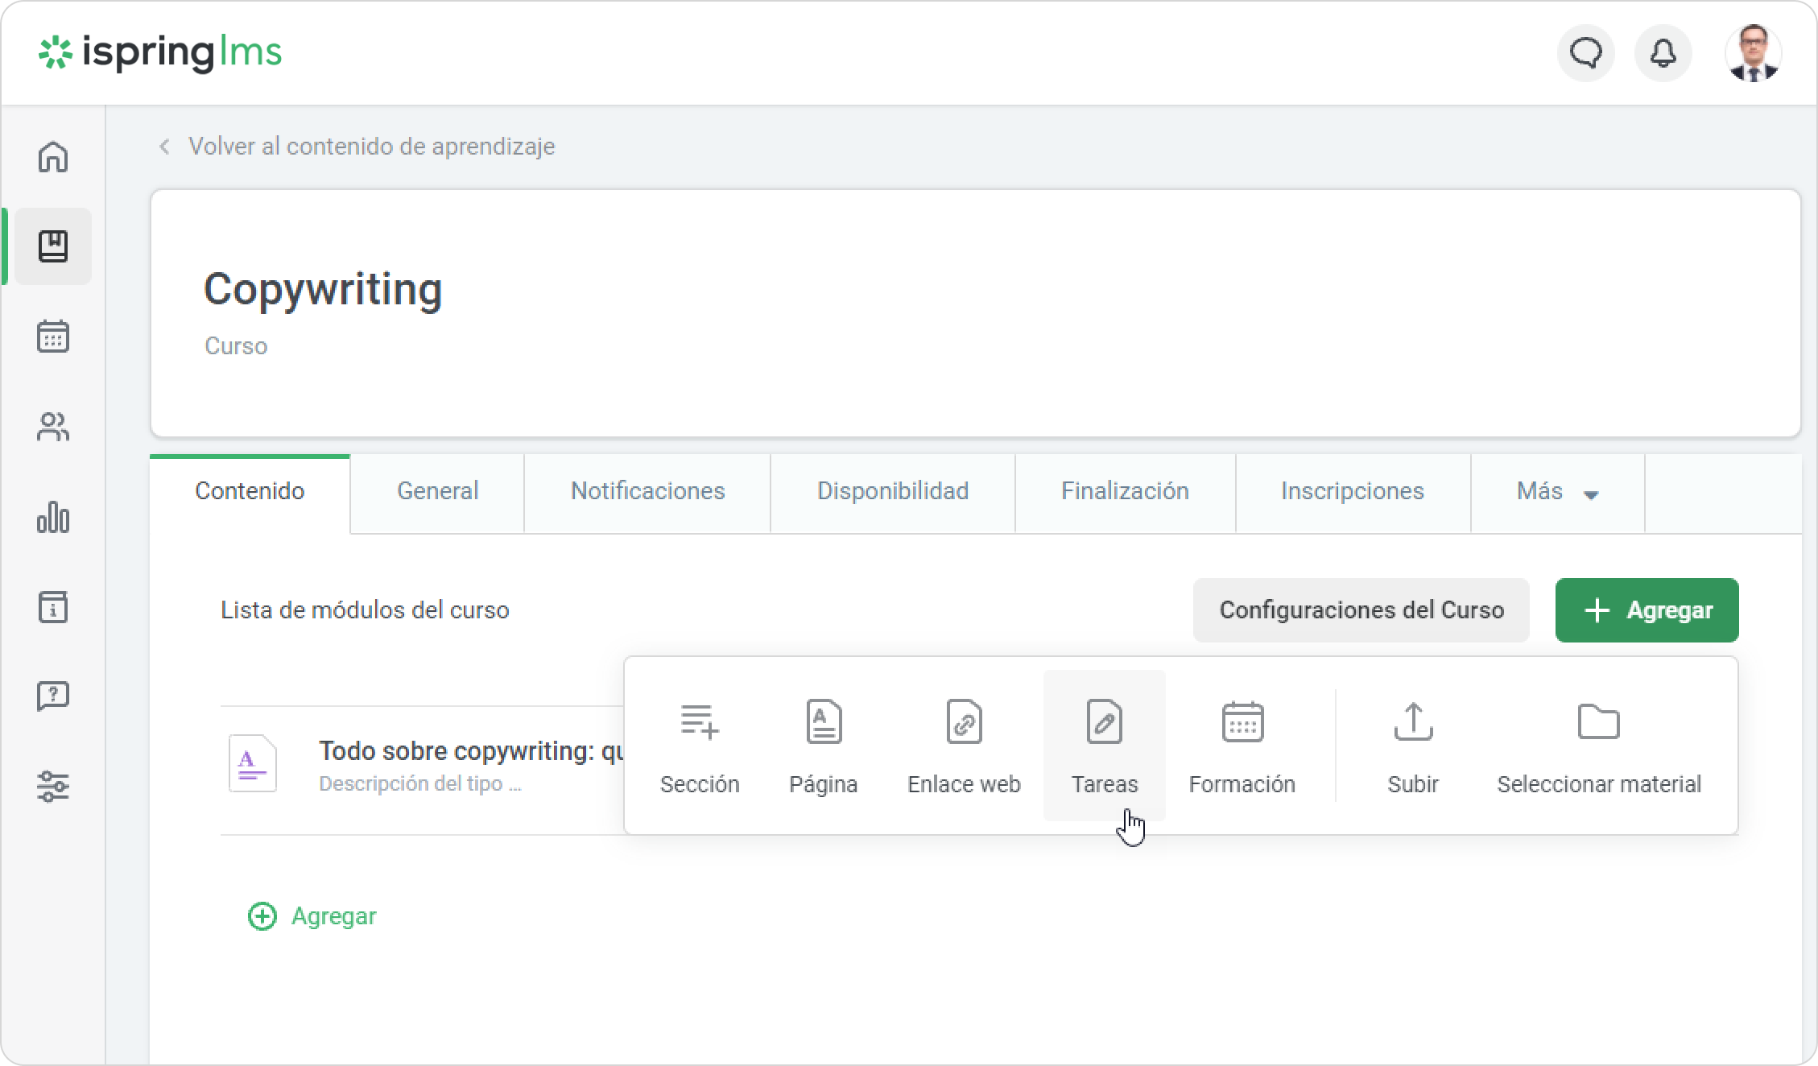Choose Seleccionar material folder option
1818x1066 pixels.
tap(1598, 746)
